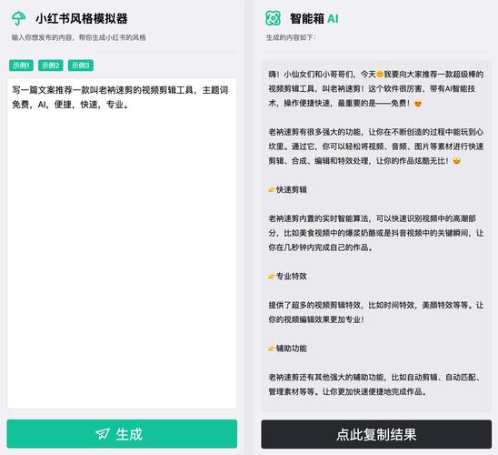Select the 示例3 example tag
The width and height of the screenshot is (498, 455).
pyautogui.click(x=80, y=66)
